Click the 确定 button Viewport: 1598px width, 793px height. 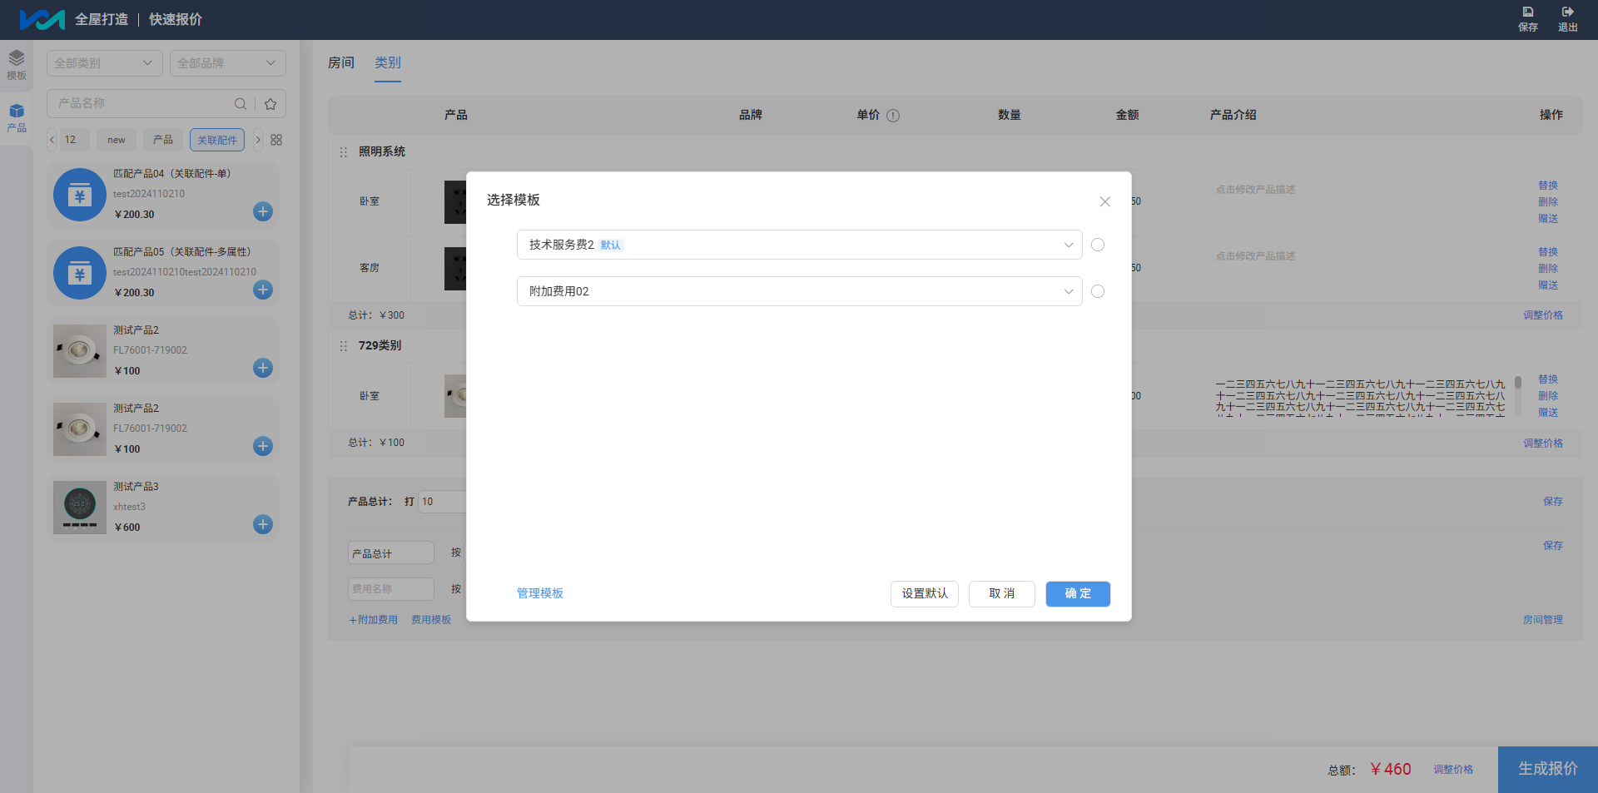coord(1078,594)
